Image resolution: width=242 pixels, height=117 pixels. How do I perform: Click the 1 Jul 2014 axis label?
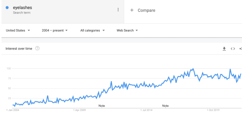(x=146, y=110)
